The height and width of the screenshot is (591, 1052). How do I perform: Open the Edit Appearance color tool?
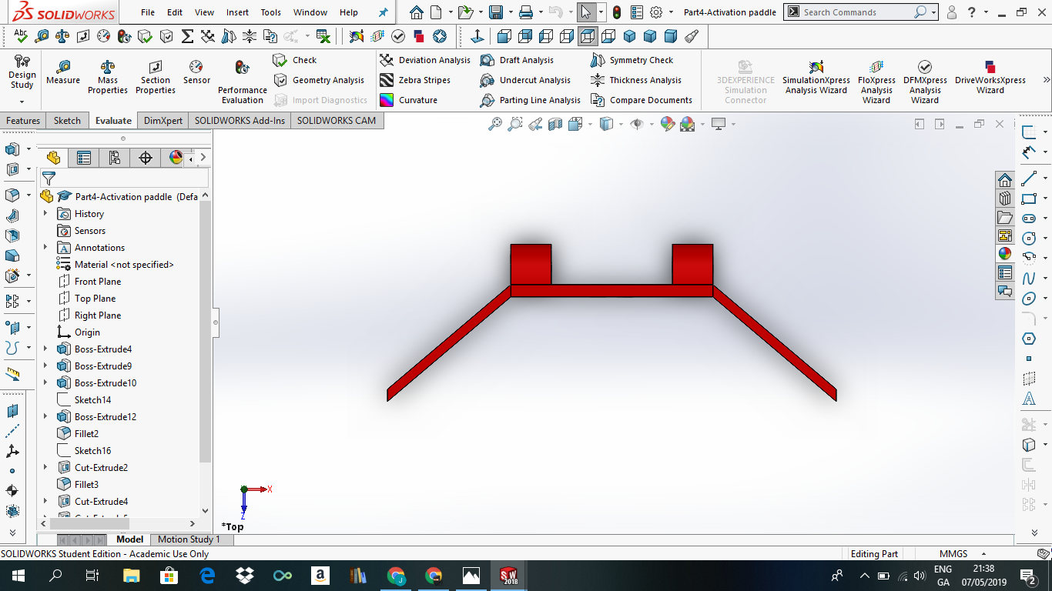pos(668,124)
